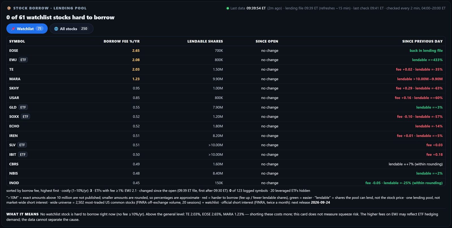This screenshot has height=228, width=452.
Task: Click the green live status dot
Action: (x=228, y=8)
